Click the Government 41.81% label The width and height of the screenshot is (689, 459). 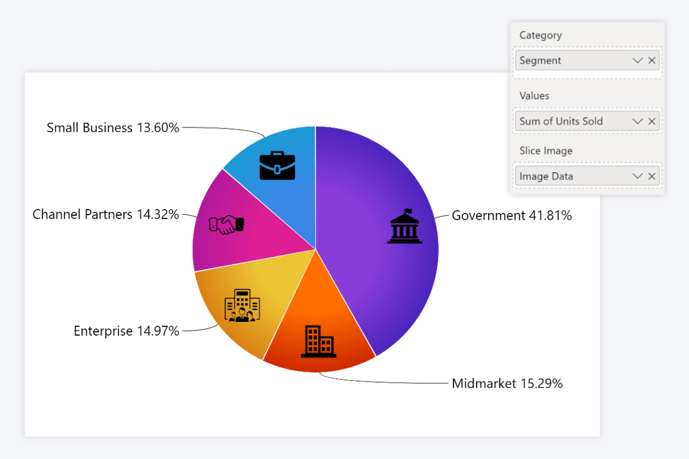coord(512,216)
